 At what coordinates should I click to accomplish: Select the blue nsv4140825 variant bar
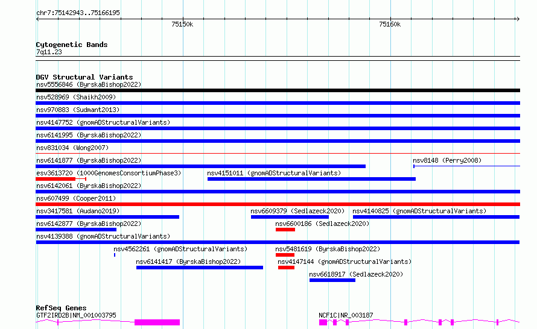click(436, 217)
